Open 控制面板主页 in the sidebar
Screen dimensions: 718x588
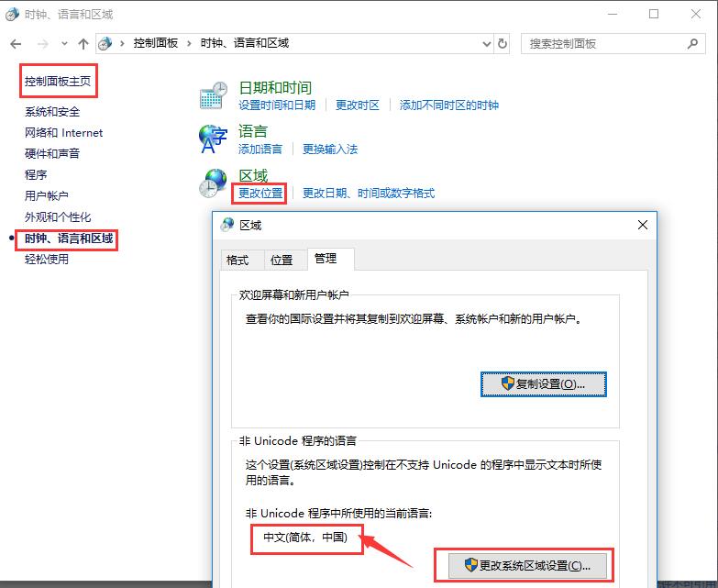coord(58,81)
